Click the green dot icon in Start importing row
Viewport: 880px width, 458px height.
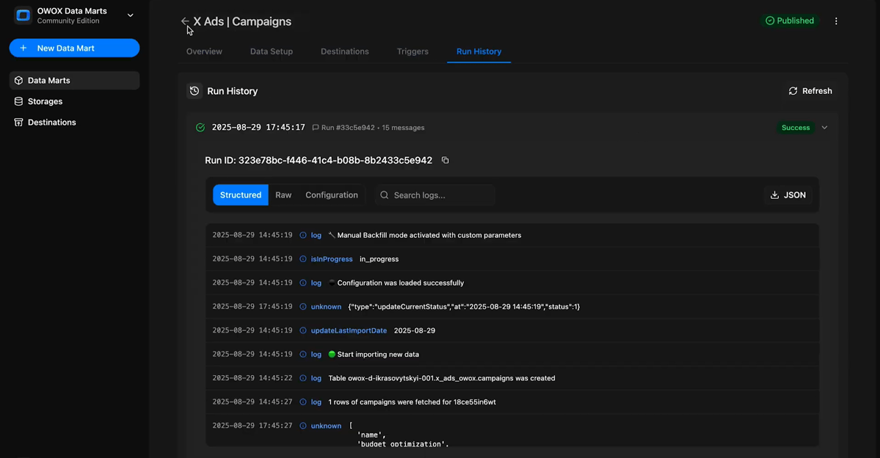(332, 354)
